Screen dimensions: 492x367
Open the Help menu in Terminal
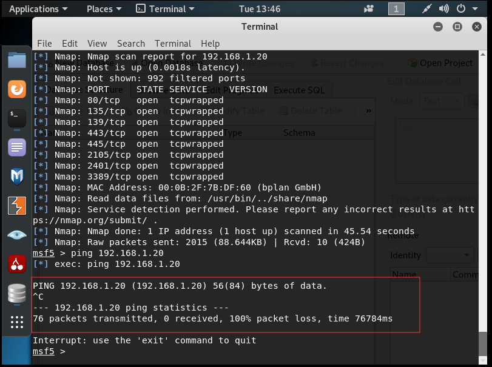click(210, 44)
